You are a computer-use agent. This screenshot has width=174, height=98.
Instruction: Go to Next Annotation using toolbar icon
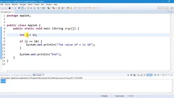80,8
